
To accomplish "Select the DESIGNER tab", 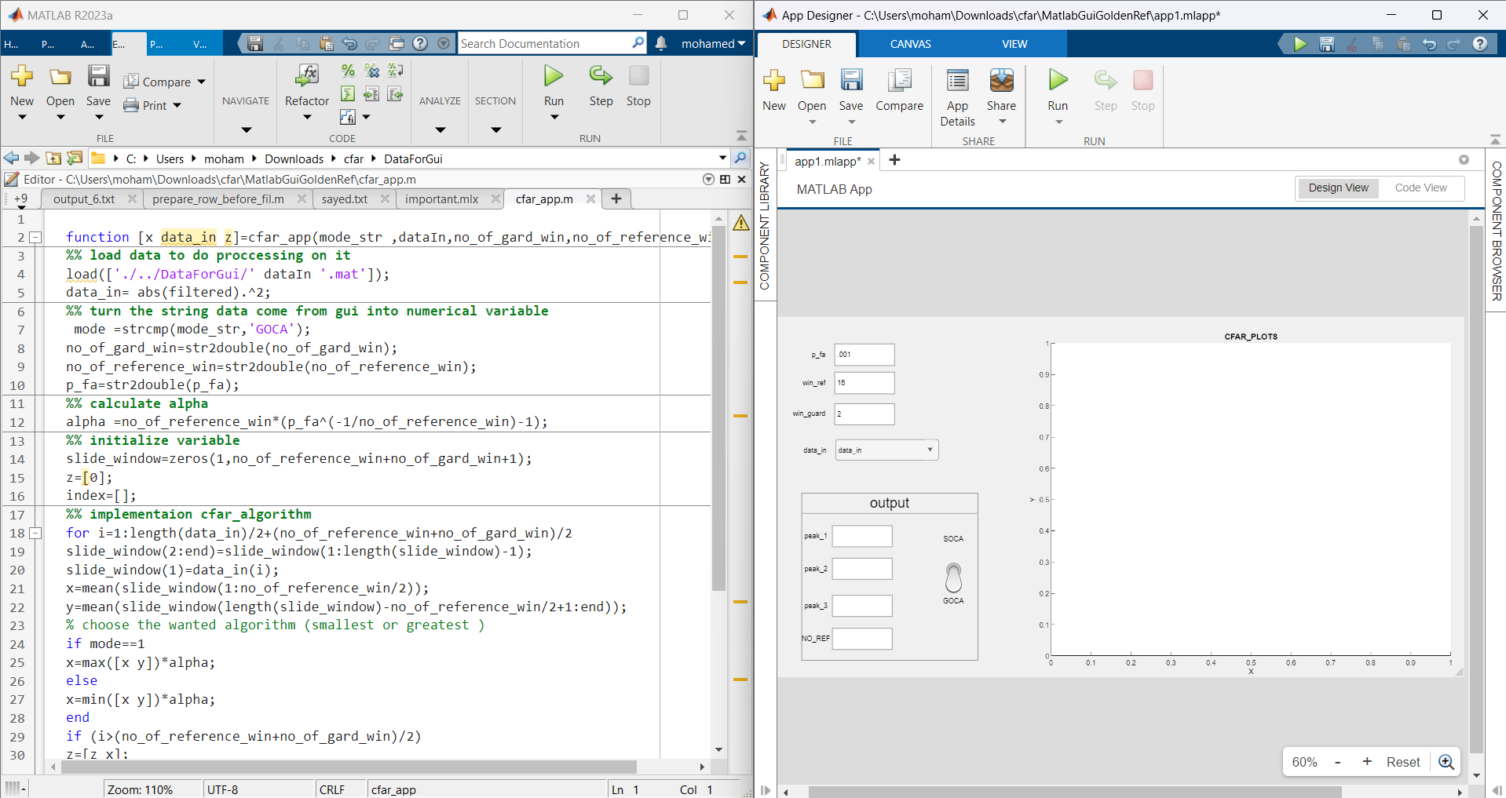I will coord(806,44).
